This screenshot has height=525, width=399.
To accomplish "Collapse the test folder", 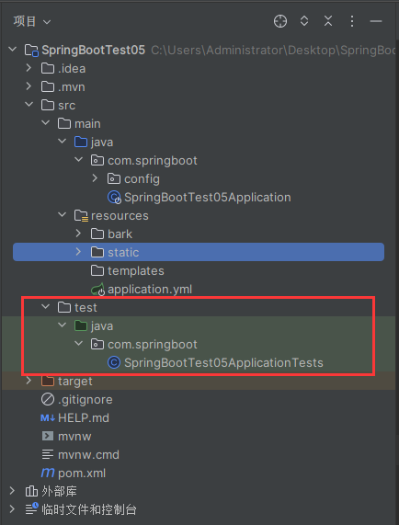I will pyautogui.click(x=46, y=307).
